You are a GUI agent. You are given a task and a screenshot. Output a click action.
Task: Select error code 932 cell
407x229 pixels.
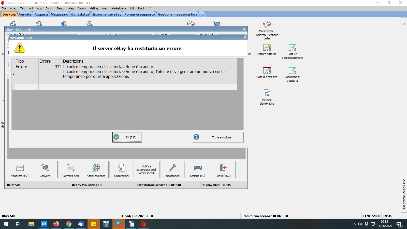tap(50, 74)
